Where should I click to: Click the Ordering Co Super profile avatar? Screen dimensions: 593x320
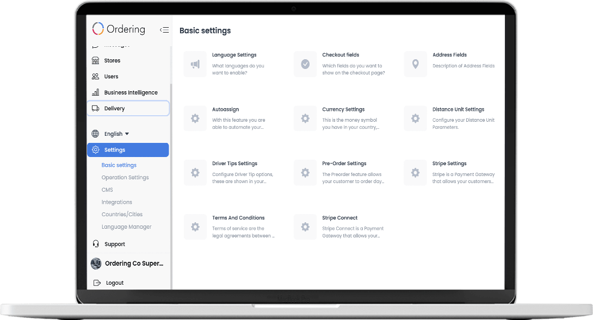(x=96, y=263)
